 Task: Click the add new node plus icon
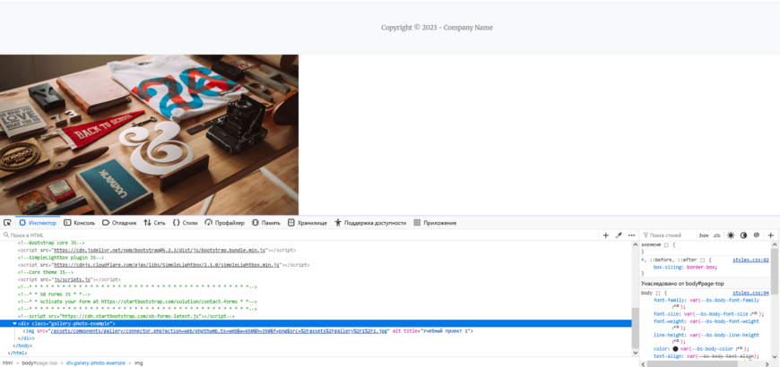click(605, 235)
